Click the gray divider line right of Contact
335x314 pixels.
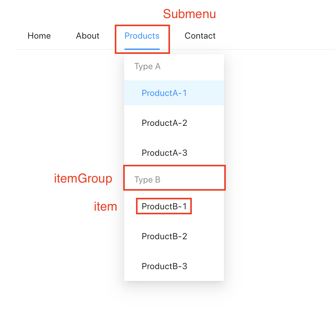pyautogui.click(x=274, y=49)
